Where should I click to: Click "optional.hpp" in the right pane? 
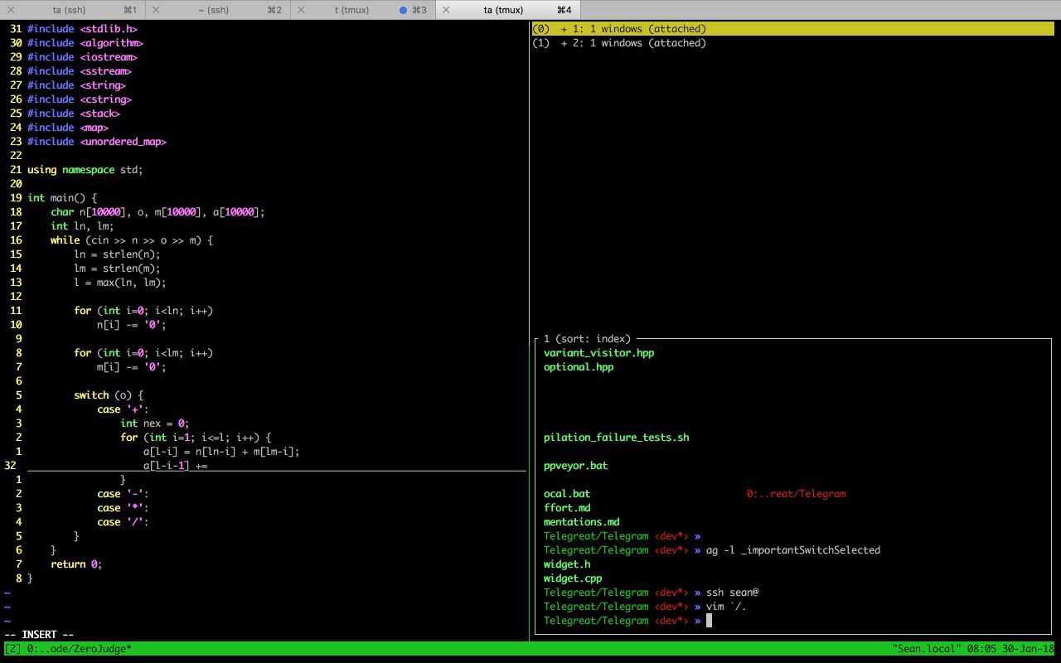pyautogui.click(x=579, y=367)
